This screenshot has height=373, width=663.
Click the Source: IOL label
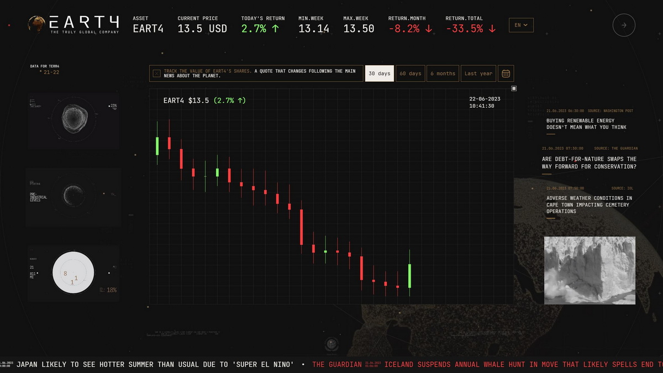pos(622,188)
